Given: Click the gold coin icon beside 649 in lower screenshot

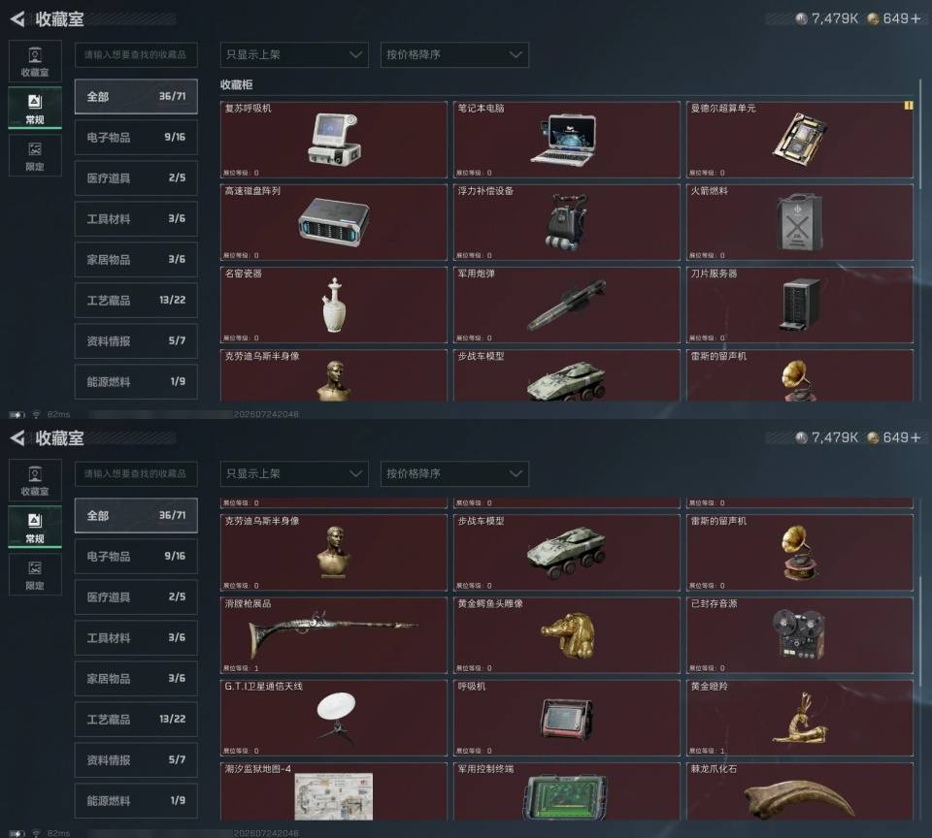Looking at the screenshot, I should [x=873, y=438].
